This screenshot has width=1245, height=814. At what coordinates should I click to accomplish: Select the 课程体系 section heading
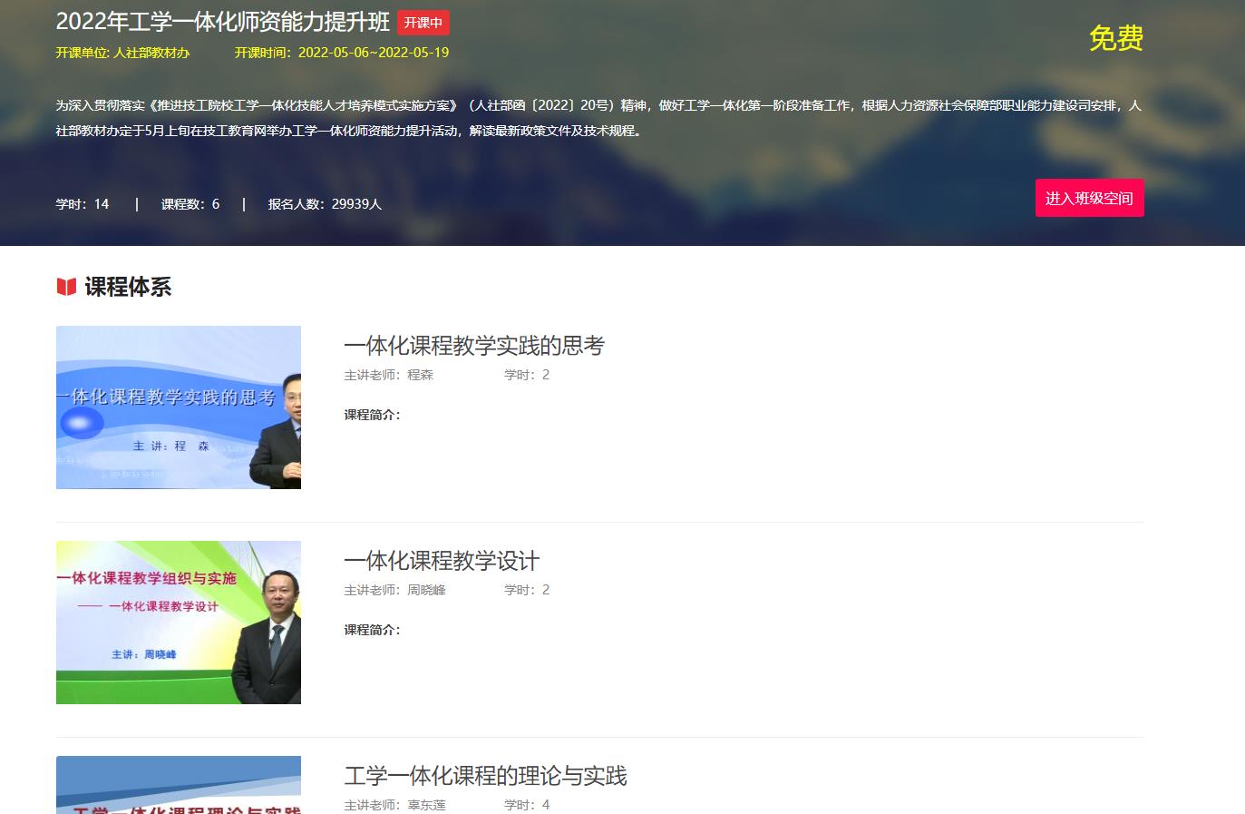pyautogui.click(x=128, y=287)
